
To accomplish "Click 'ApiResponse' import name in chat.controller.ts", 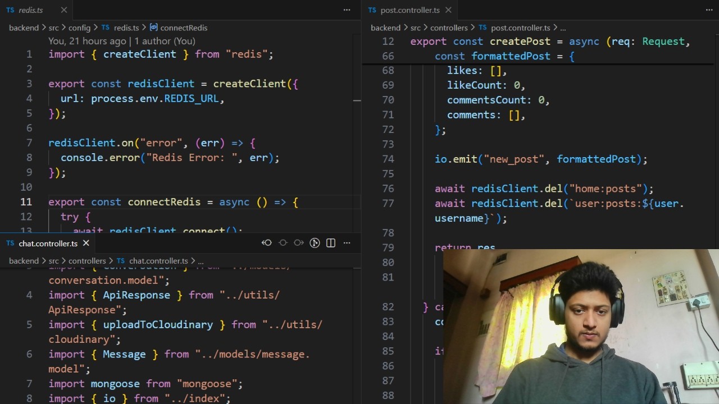I will pos(136,295).
